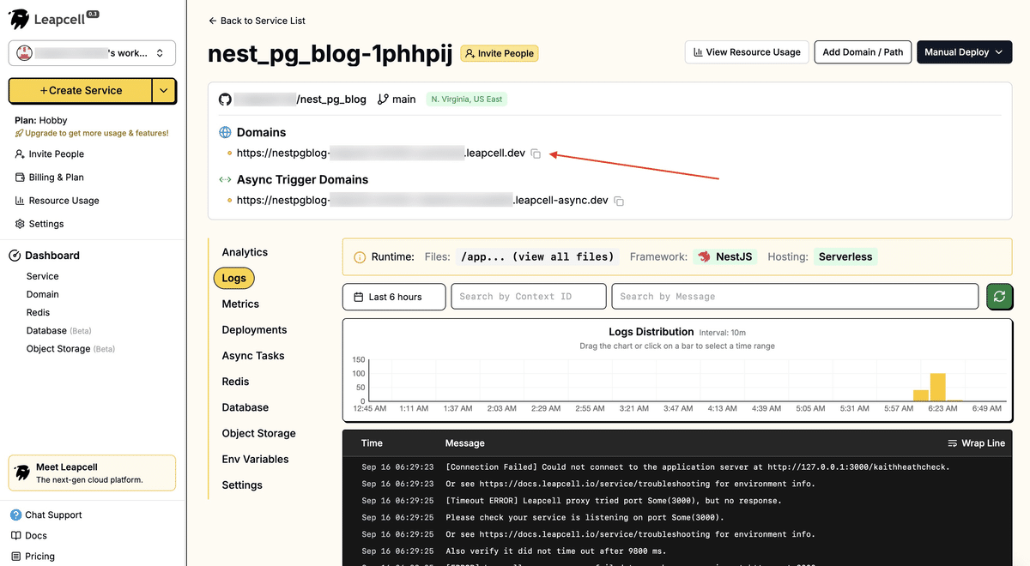Viewport: 1030px width, 566px height.
Task: Click the GitHub icon beside nest_pg_blog repo
Action: point(224,99)
